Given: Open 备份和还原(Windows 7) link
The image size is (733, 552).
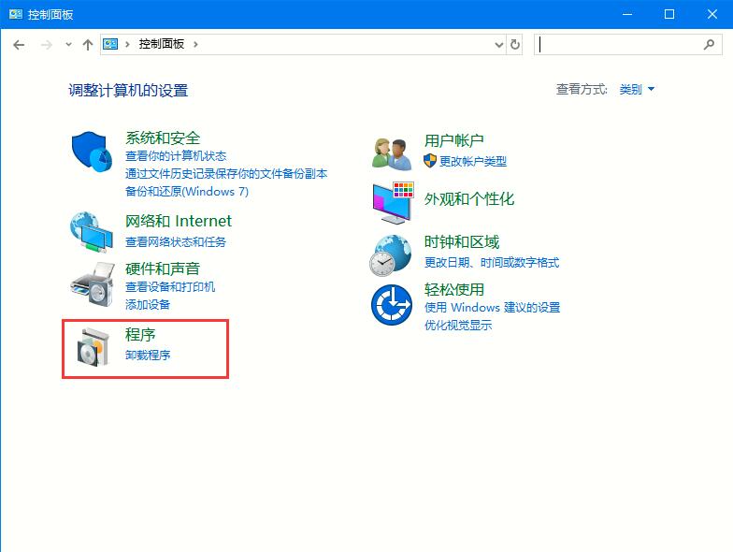Looking at the screenshot, I should click(x=187, y=191).
